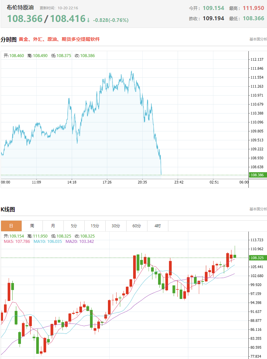The image size is (267, 359).
Task: Open the red 黄金、外汇、原油、期货多空提醒软件 link
Action: [59, 39]
